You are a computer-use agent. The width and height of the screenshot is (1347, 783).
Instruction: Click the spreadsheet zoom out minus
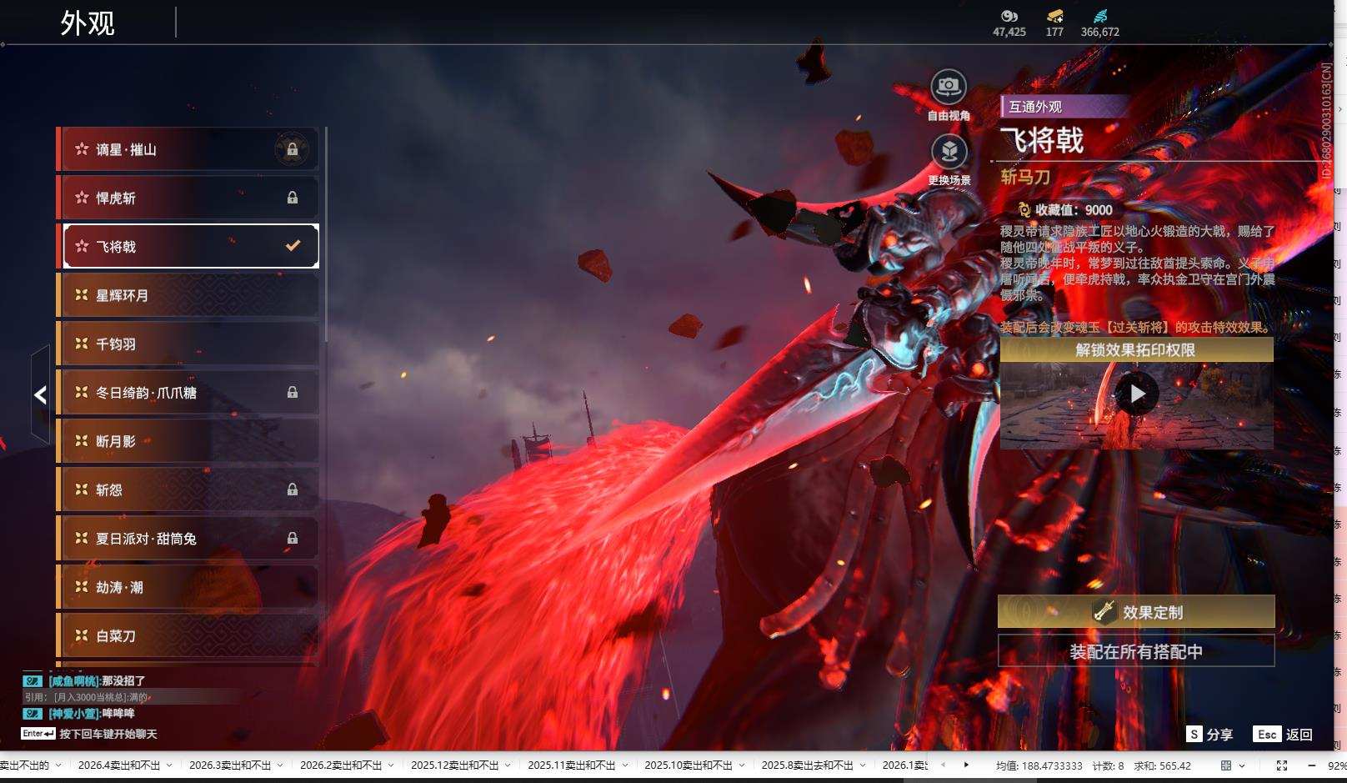click(1311, 765)
